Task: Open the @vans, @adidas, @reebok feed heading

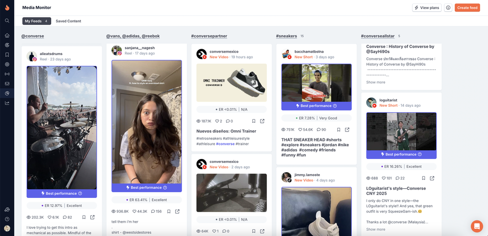Action: pos(133,36)
